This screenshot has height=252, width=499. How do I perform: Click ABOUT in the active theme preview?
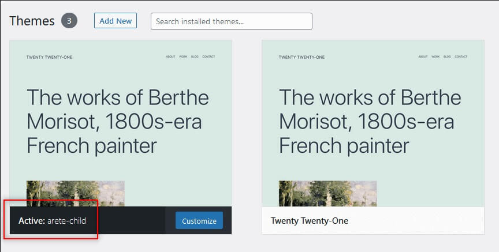pos(170,57)
